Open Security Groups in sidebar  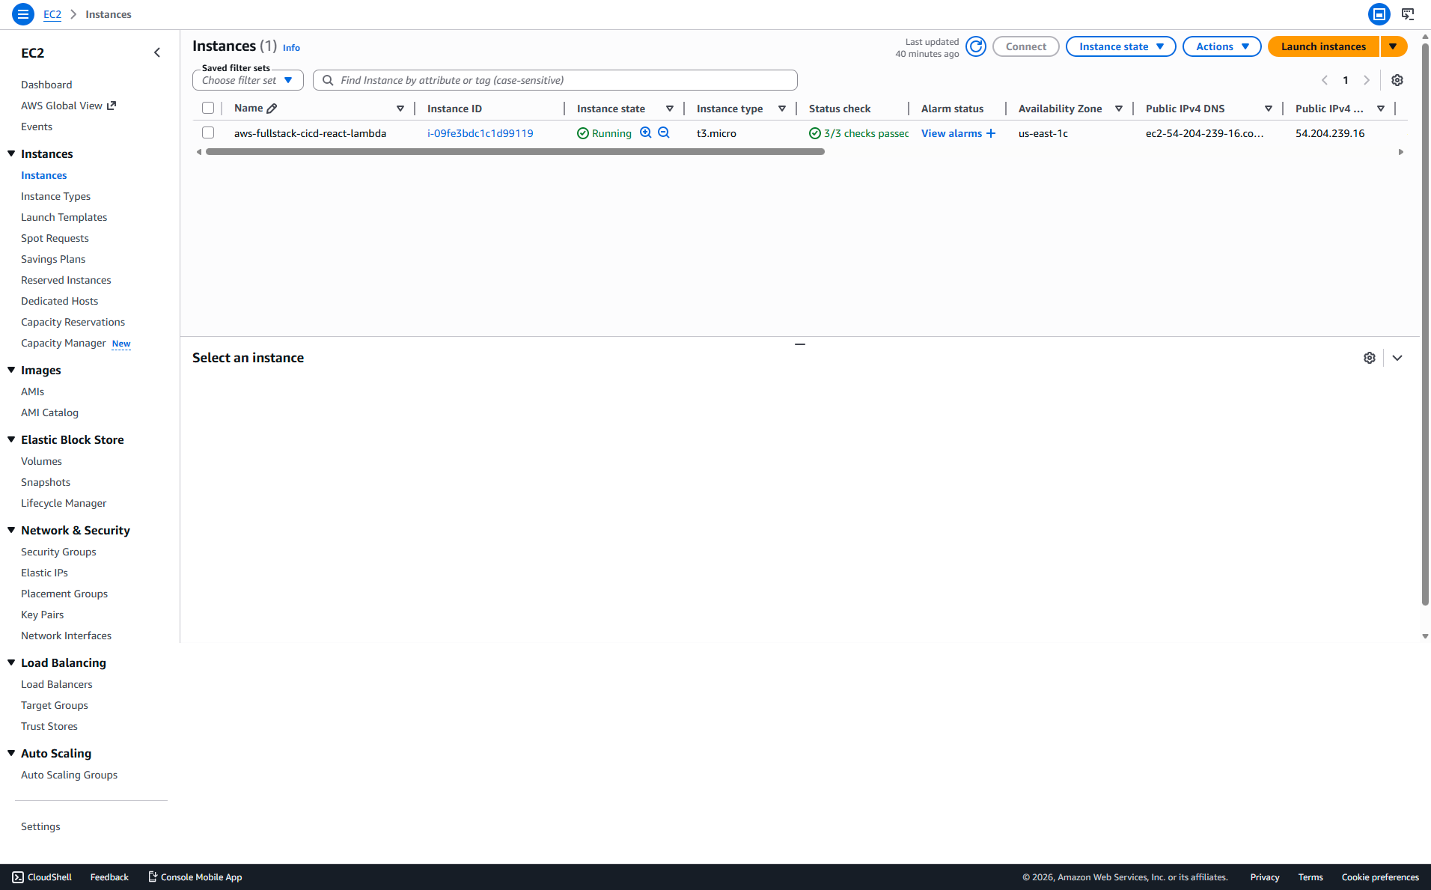58,552
